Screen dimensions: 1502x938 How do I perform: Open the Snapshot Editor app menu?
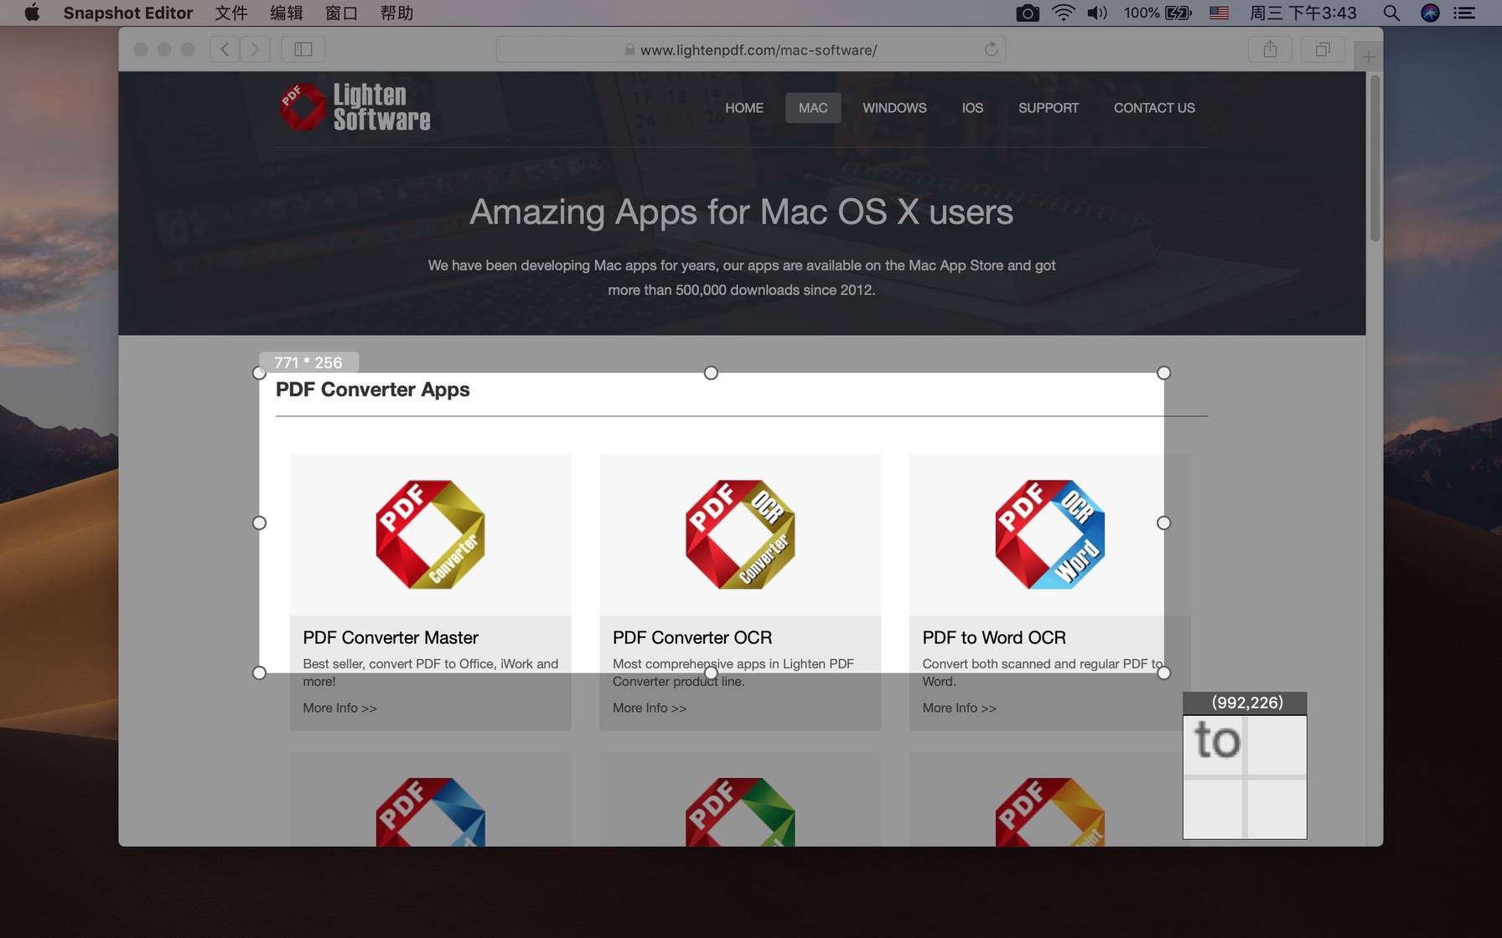point(127,13)
